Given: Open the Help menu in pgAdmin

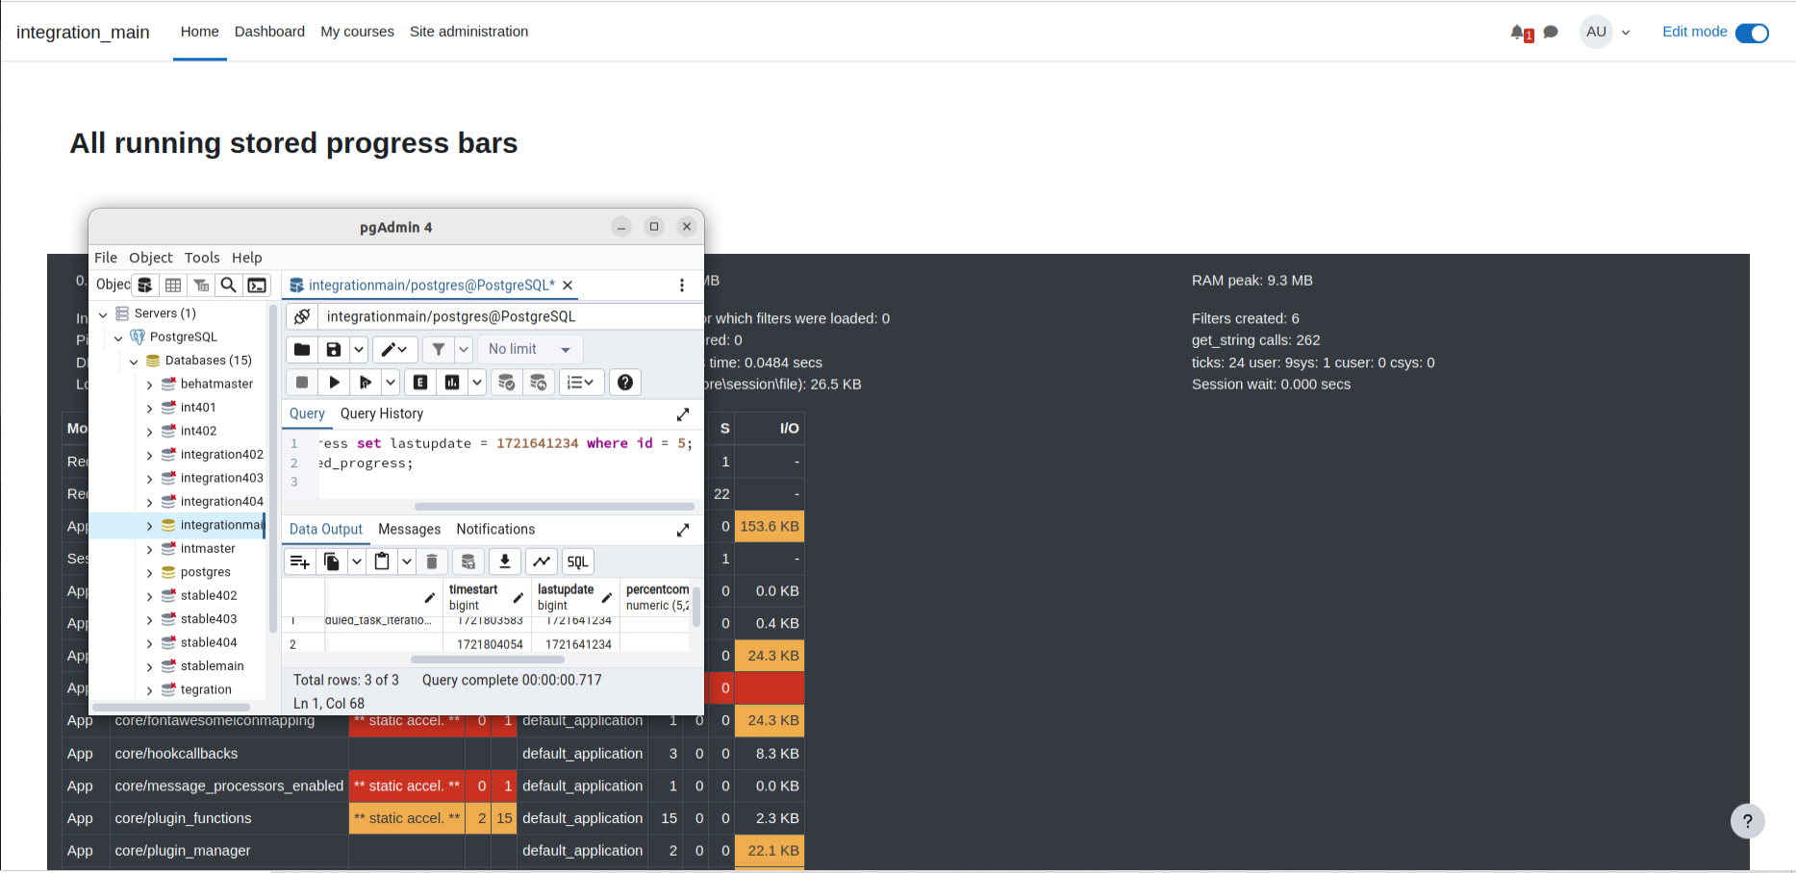Looking at the screenshot, I should pyautogui.click(x=246, y=258).
